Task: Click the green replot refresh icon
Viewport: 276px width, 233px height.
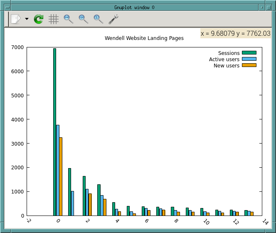Action: click(39, 19)
